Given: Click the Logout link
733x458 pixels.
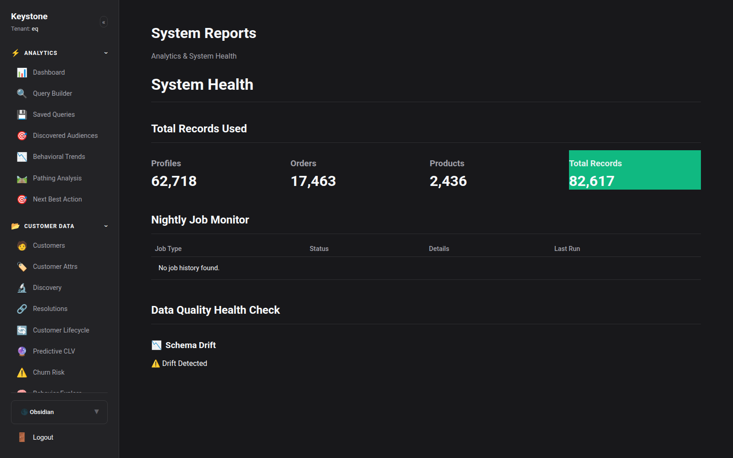Looking at the screenshot, I should [43, 437].
